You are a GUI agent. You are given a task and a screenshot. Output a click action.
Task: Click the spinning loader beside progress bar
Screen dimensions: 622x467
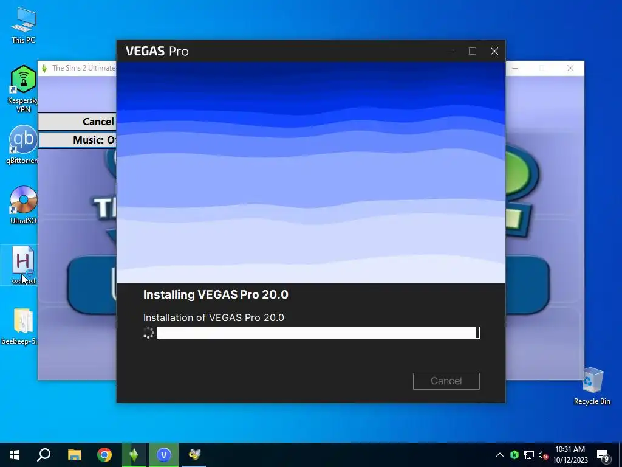pos(148,333)
